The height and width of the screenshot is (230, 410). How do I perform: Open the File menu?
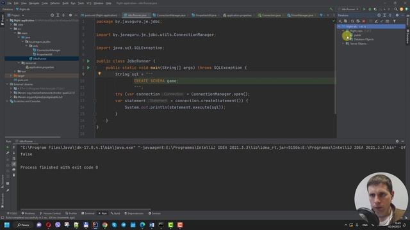[x=10, y=3]
